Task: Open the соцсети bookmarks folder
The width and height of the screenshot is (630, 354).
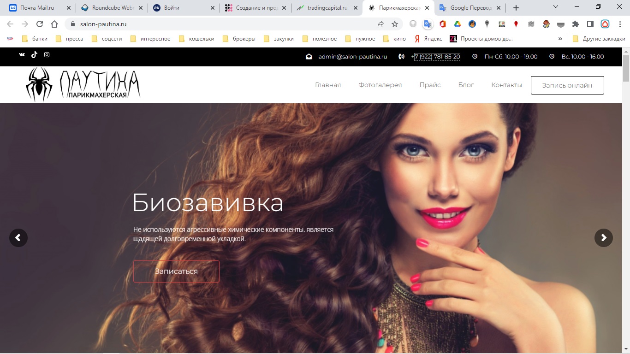Action: [107, 39]
